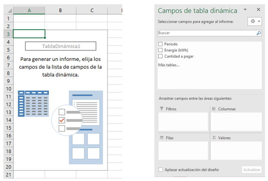Open the gear tools dropdown in the field pane
Screen dimensions: 268x181
[255, 21]
